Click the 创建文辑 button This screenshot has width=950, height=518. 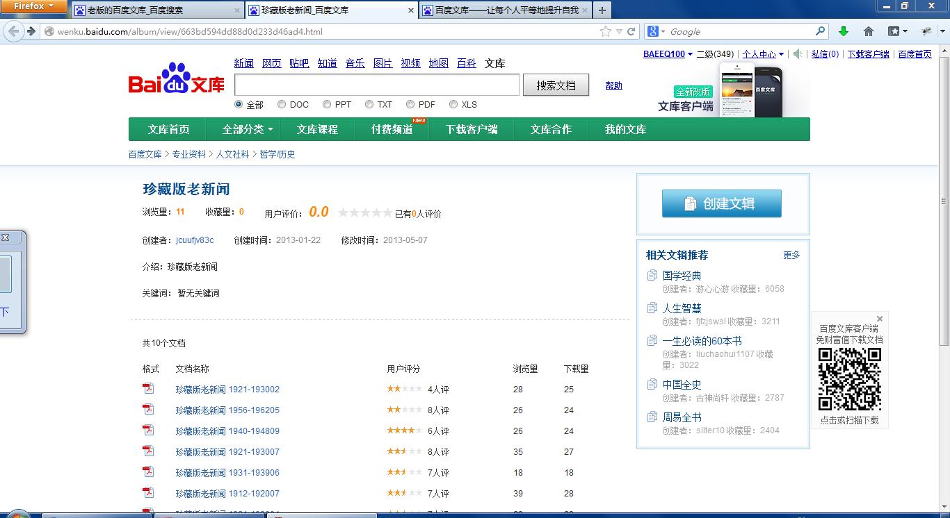point(721,203)
